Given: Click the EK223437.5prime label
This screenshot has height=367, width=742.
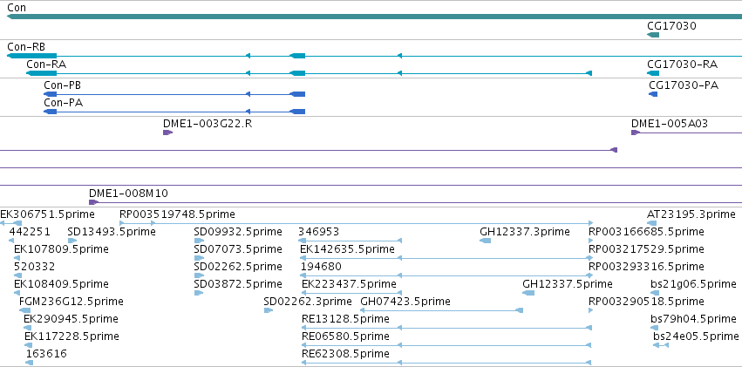Looking at the screenshot, I should 350,284.
